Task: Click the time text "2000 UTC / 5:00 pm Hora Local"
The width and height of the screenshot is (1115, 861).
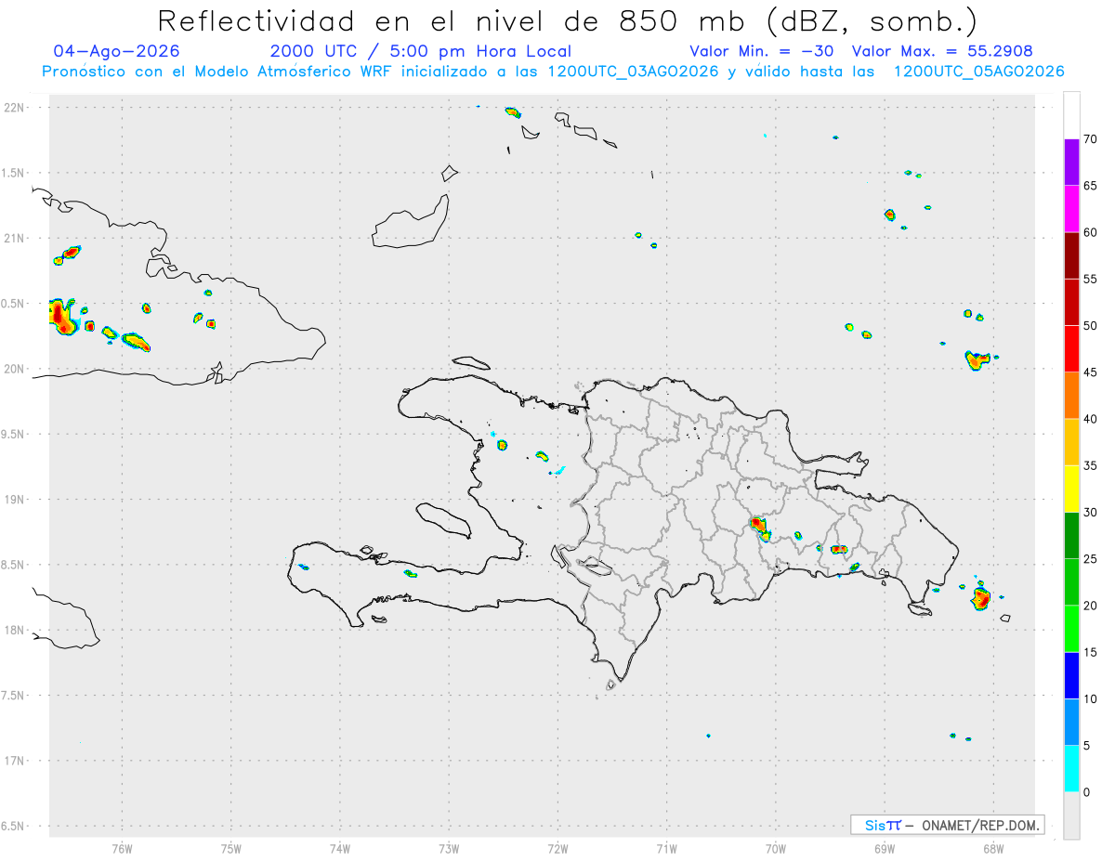Action: pyautogui.click(x=421, y=51)
